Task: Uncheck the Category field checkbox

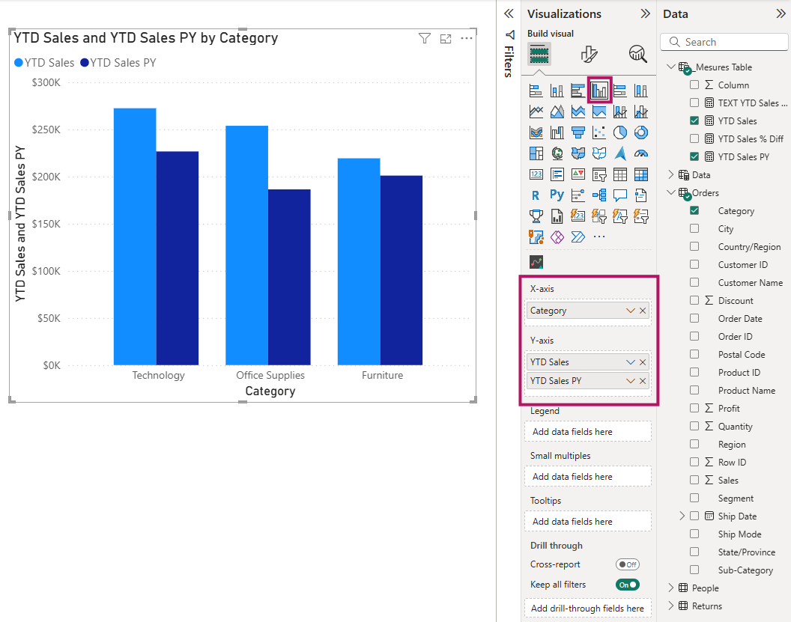Action: [694, 210]
